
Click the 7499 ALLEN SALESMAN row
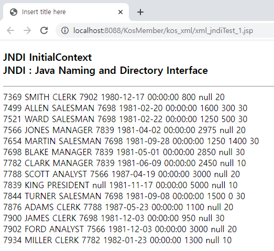tap(125, 108)
